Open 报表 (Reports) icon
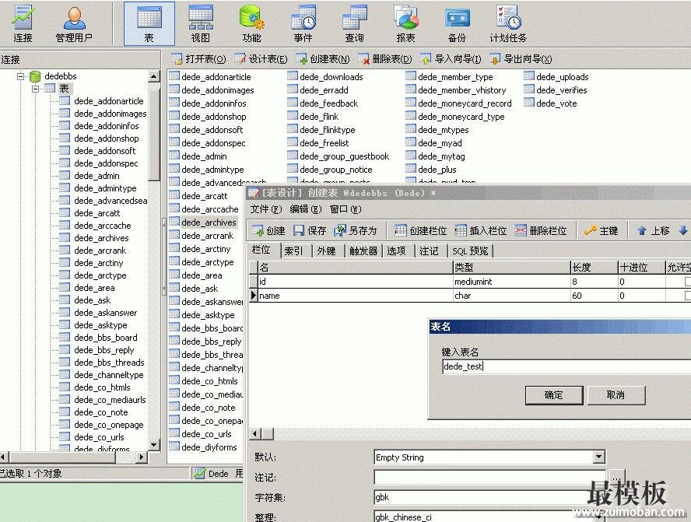This screenshot has width=691, height=522. point(405,24)
